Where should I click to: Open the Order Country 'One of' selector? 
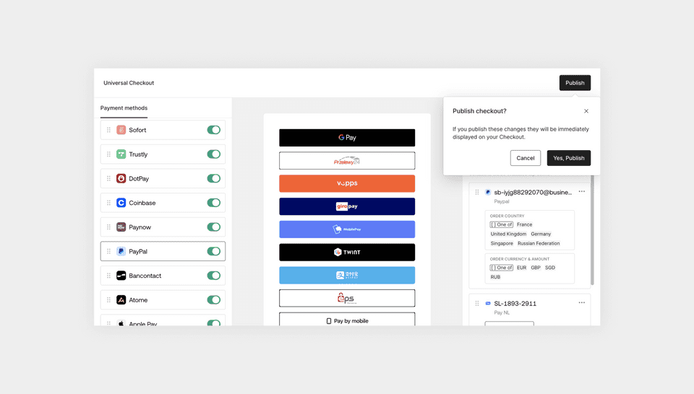coord(502,224)
